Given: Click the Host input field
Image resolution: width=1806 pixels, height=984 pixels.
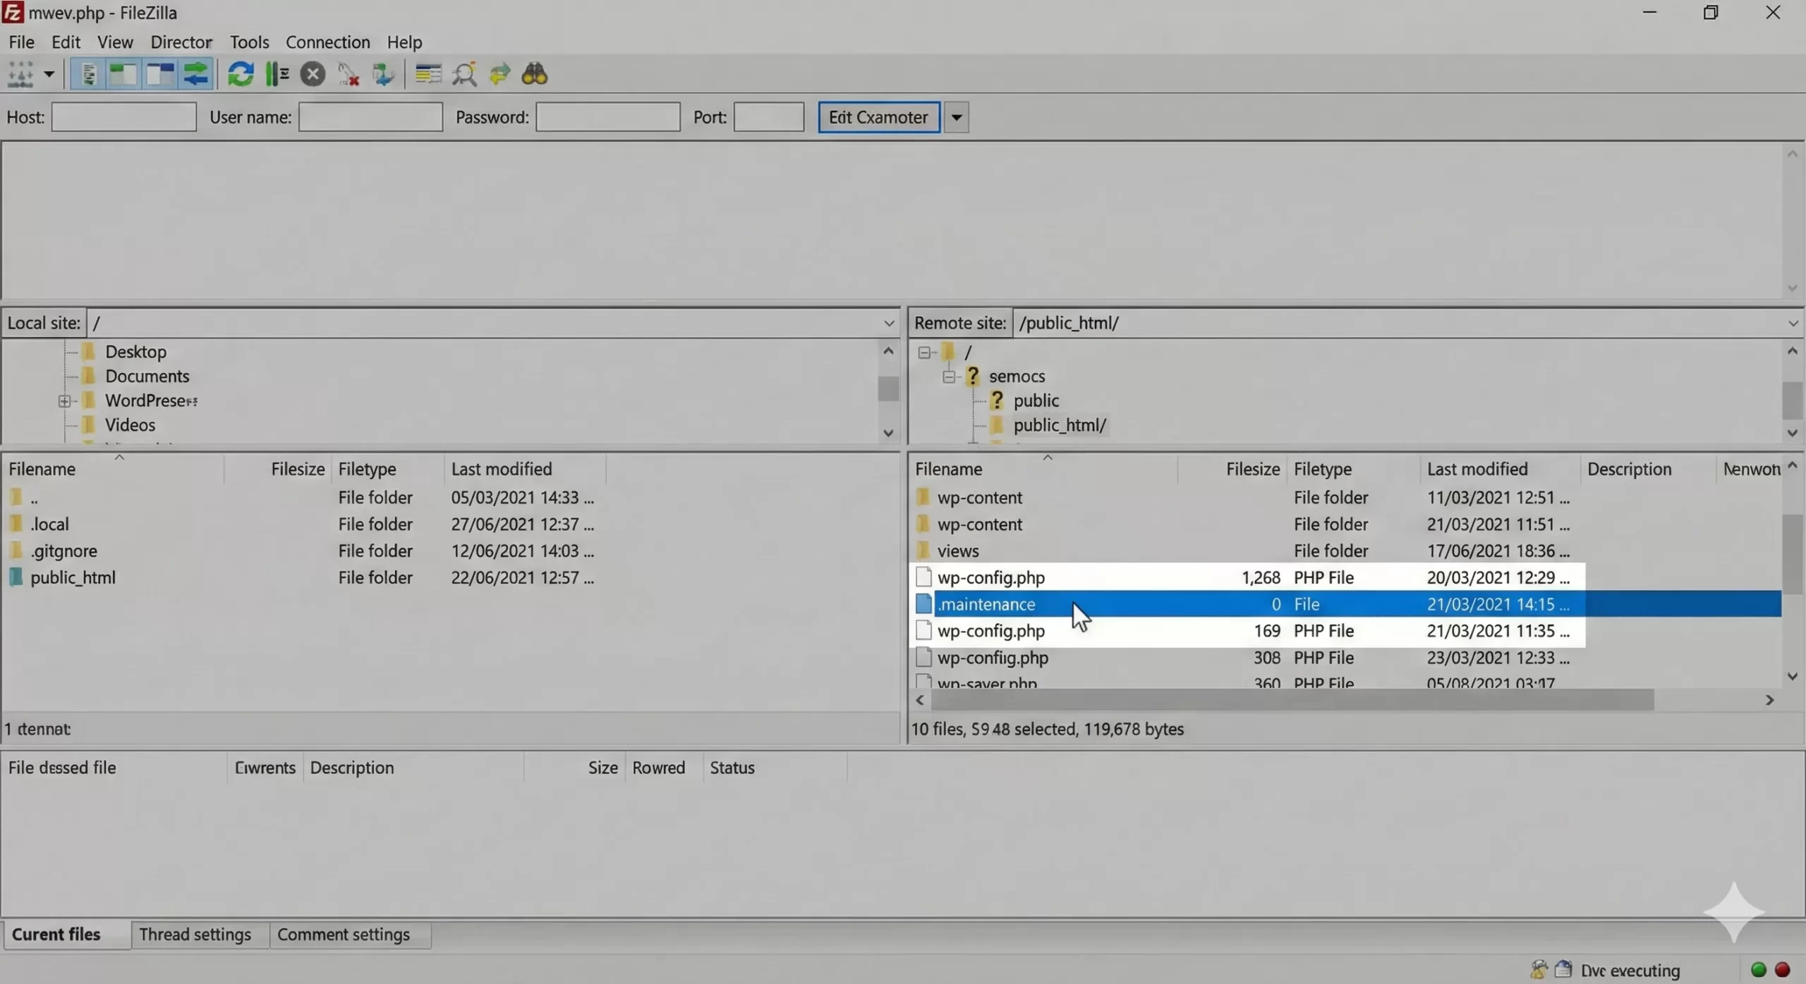Looking at the screenshot, I should (123, 117).
